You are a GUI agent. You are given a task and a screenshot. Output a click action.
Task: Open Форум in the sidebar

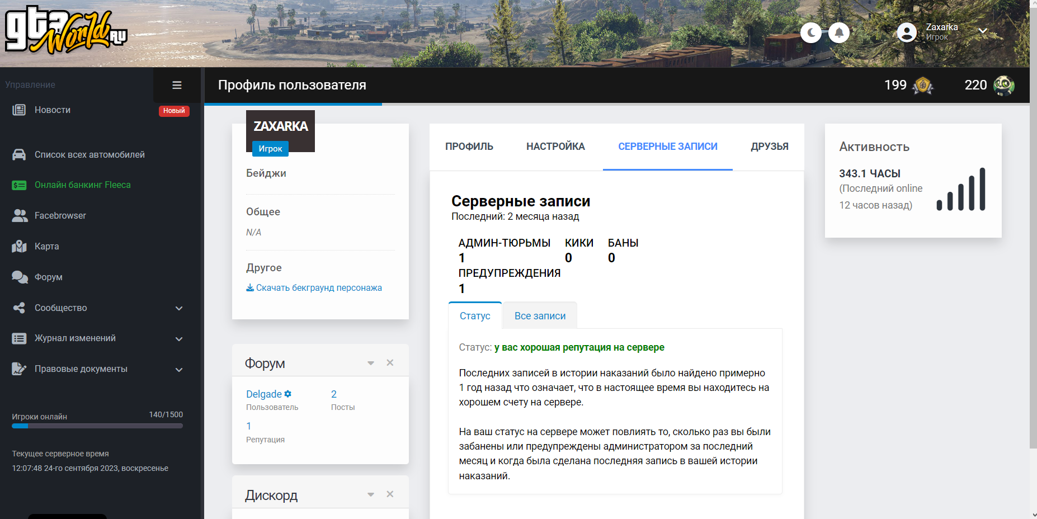(49, 277)
